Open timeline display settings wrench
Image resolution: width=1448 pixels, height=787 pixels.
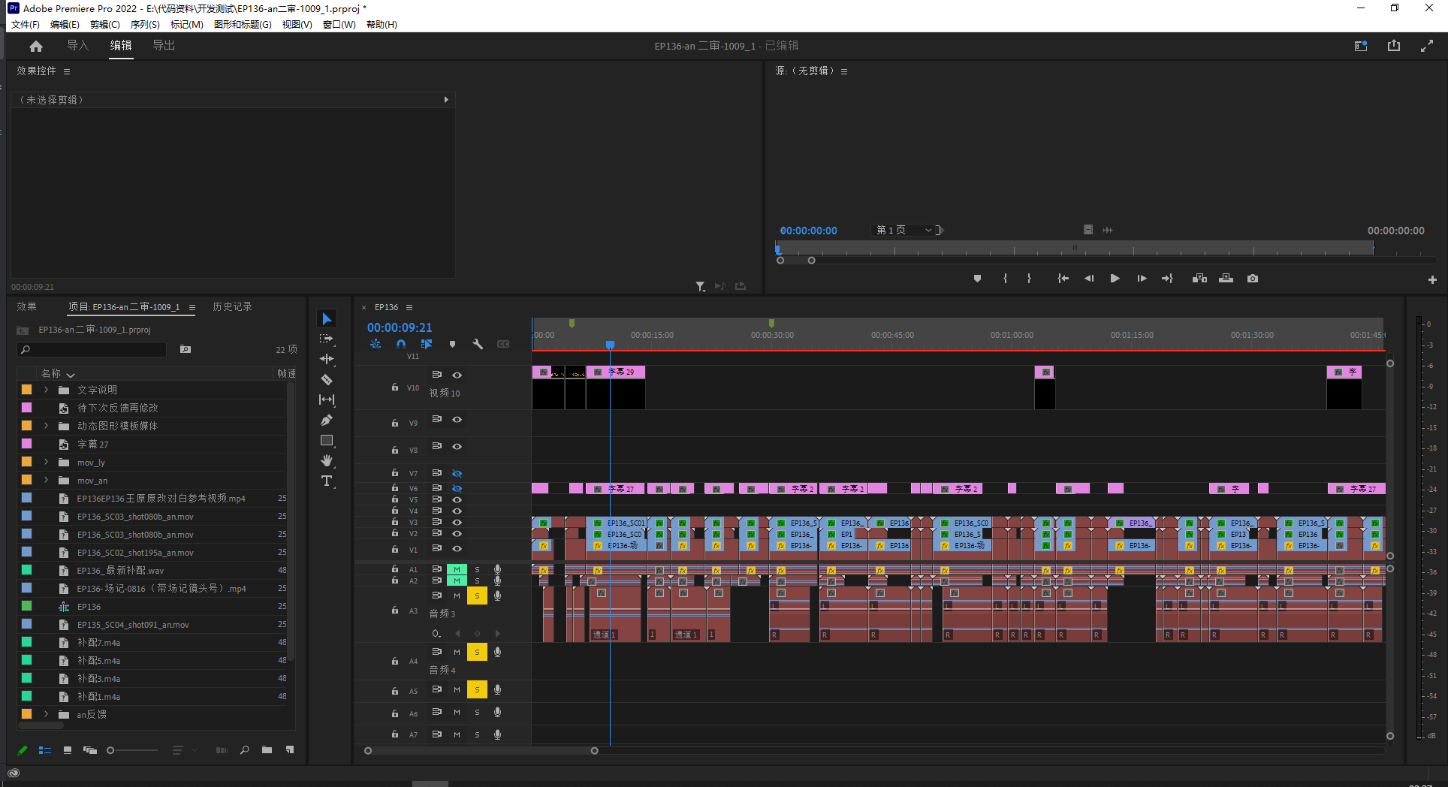(478, 344)
